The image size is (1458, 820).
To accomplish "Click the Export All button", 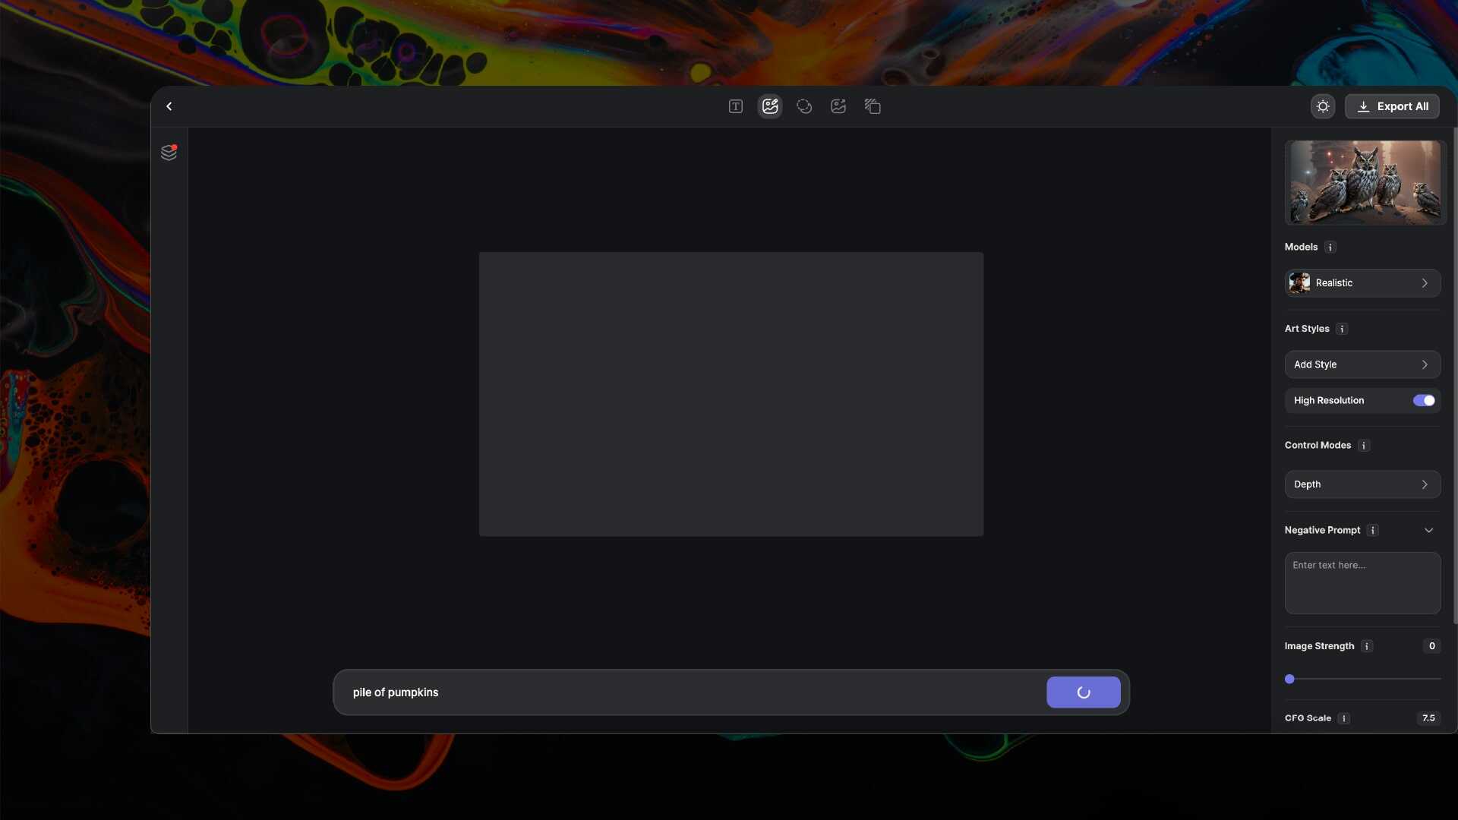I will tap(1392, 106).
